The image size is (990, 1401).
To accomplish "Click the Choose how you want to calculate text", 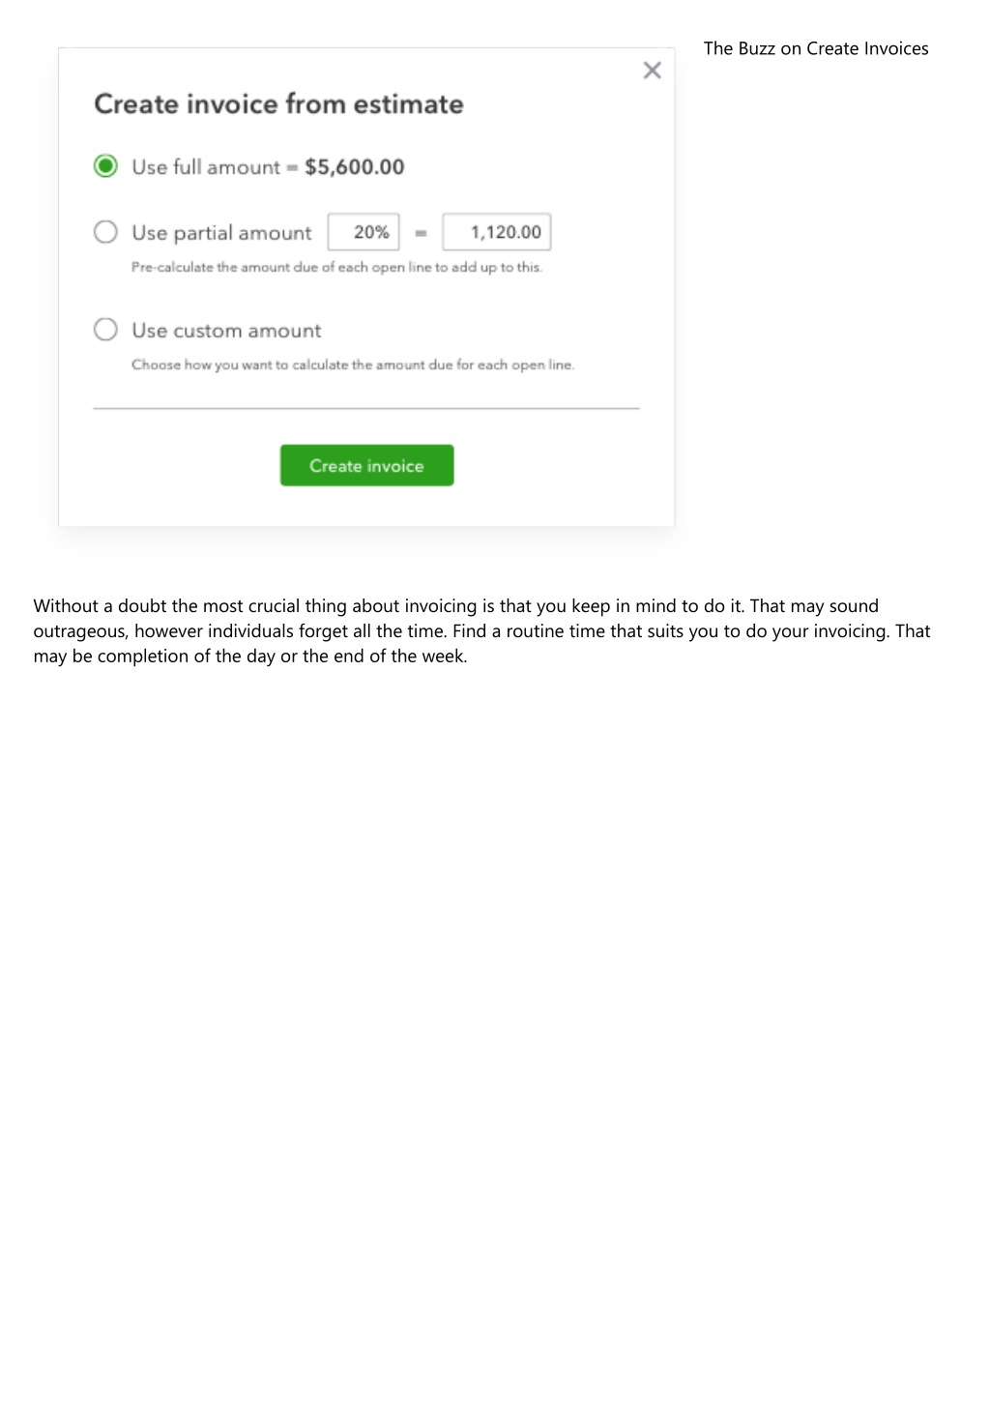I will pos(353,365).
